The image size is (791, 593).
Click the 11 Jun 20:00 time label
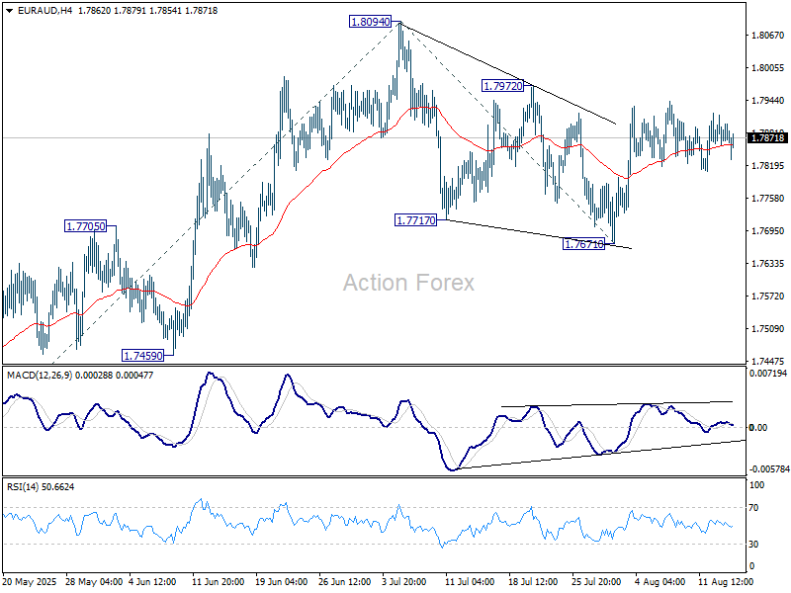tap(218, 582)
